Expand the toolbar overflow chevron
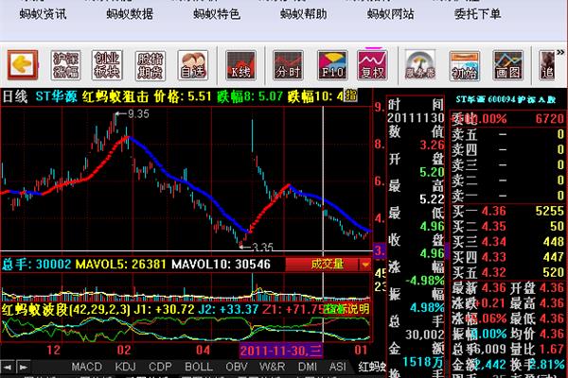 (560, 53)
